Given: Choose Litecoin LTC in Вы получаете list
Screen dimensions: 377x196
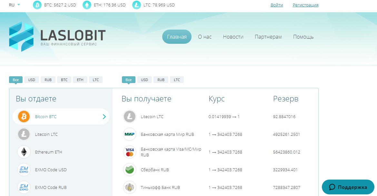Looking at the screenshot, I should click(x=152, y=117).
